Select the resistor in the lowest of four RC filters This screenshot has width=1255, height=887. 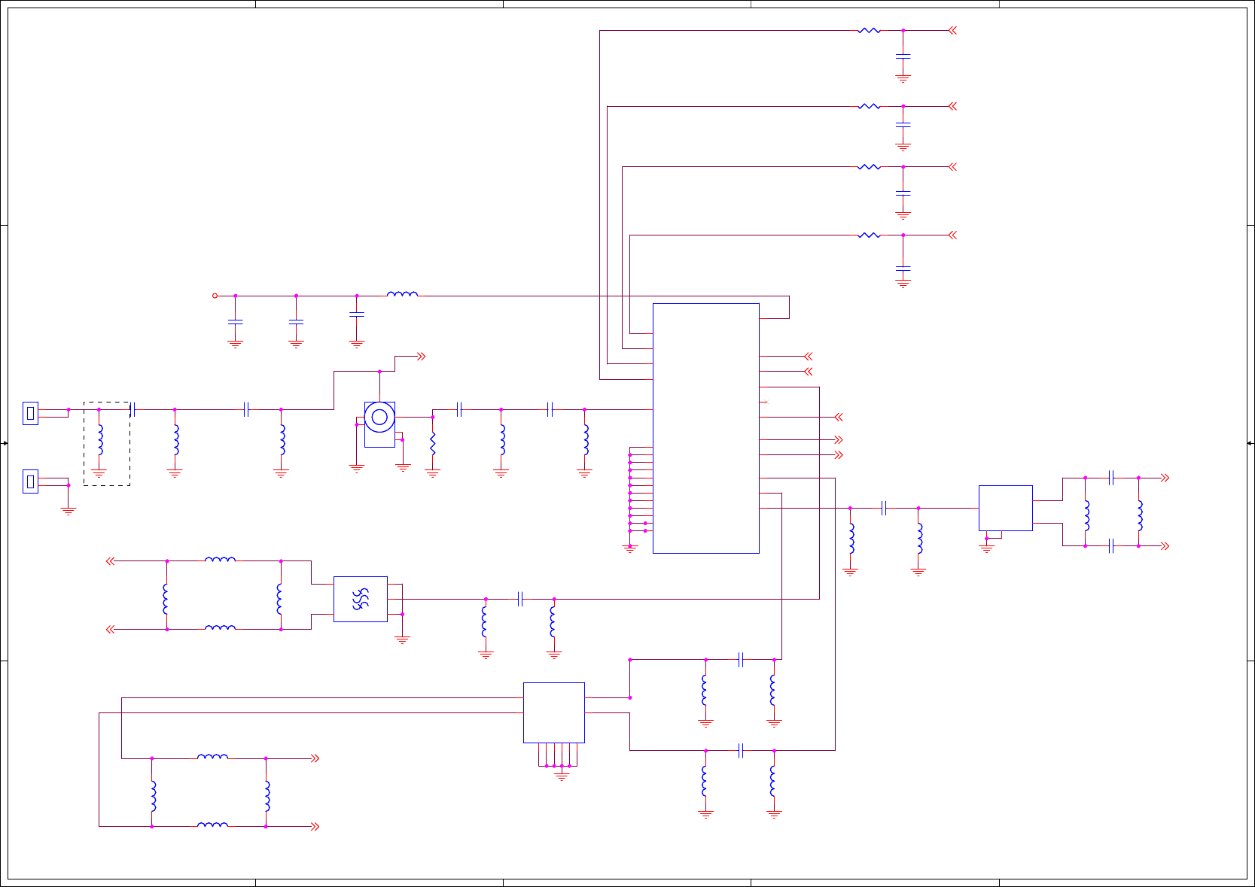[869, 235]
